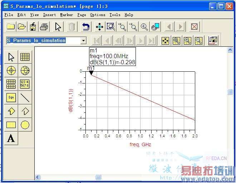Insert an equation with the Eqn button
The image size is (236, 183).
(x=11, y=97)
